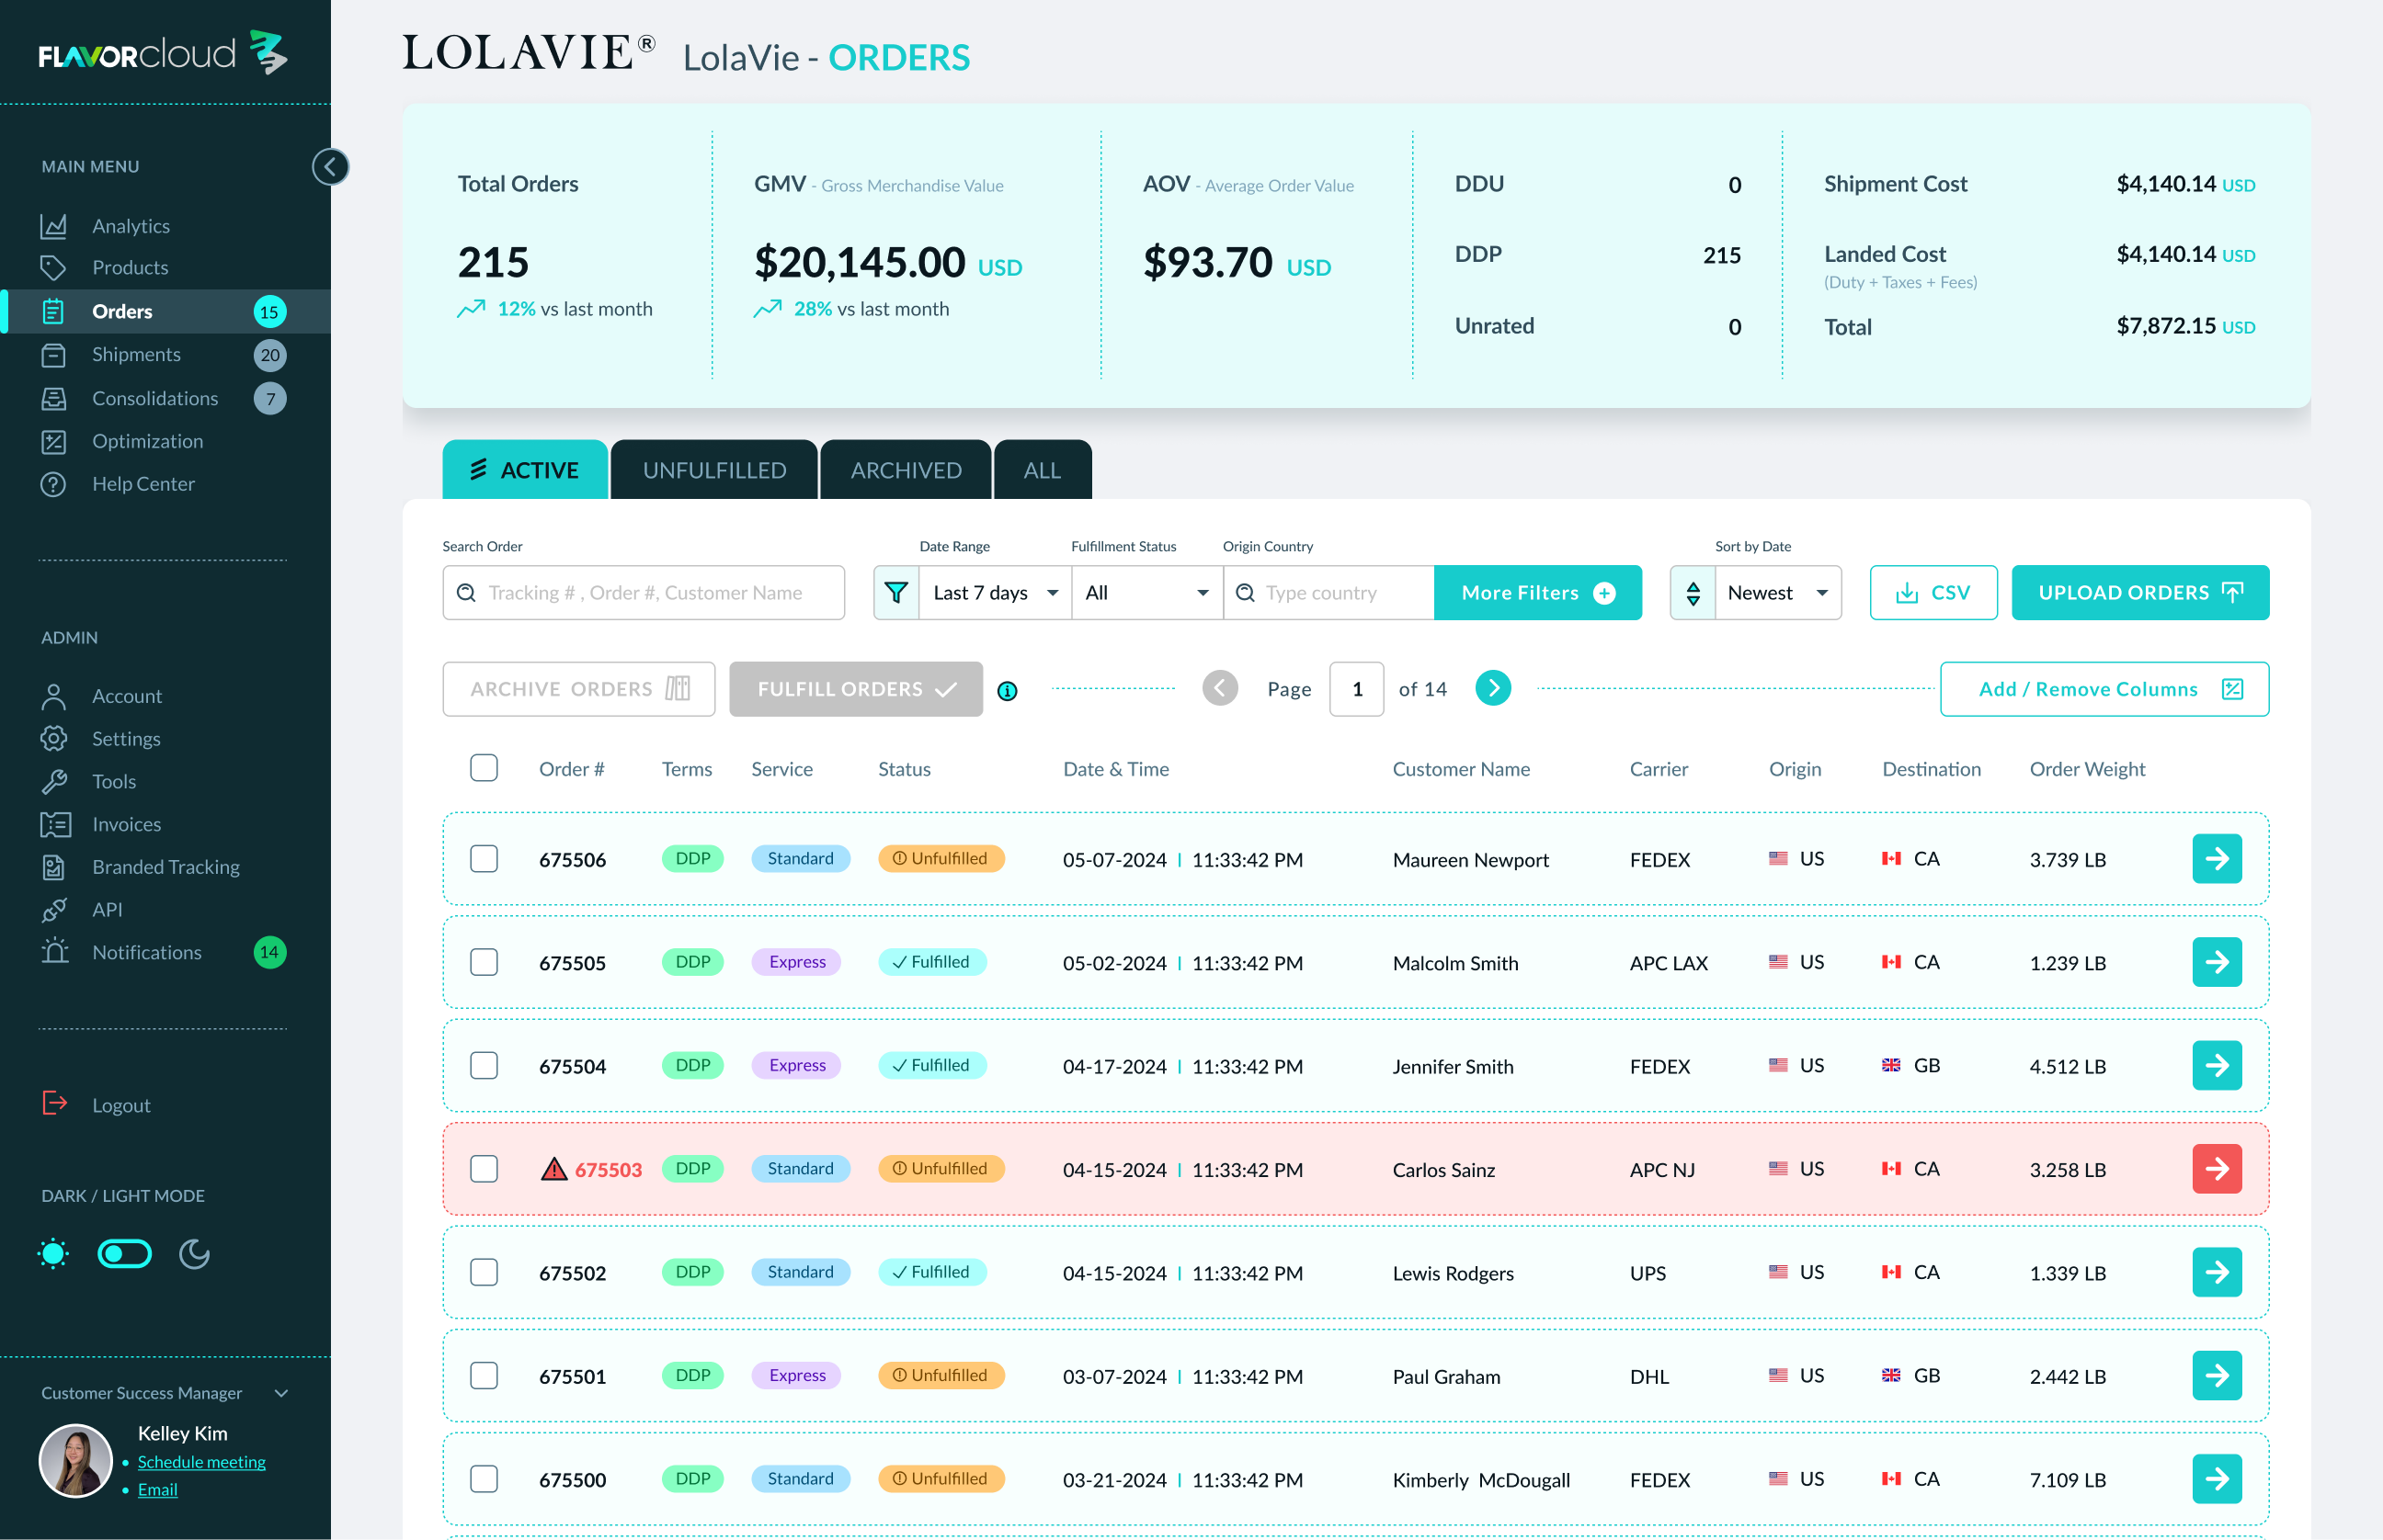Click the Schedule meeting link
The width and height of the screenshot is (2383, 1540).
pos(201,1462)
